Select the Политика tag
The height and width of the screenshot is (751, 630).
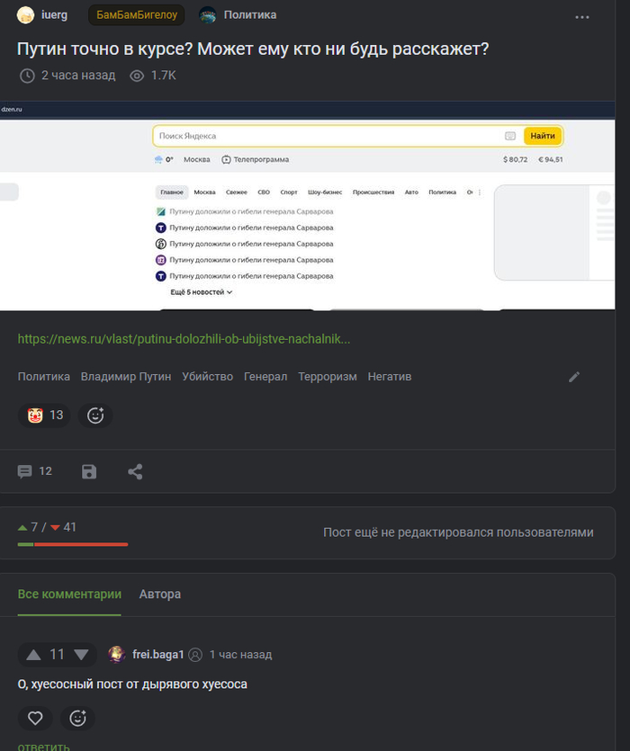43,377
